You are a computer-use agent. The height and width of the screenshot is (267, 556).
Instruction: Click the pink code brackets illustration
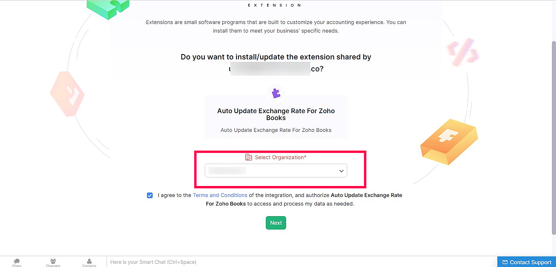coord(463,52)
